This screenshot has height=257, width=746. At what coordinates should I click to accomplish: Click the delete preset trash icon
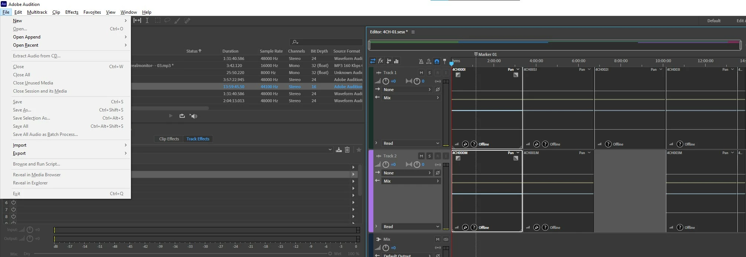pos(347,150)
